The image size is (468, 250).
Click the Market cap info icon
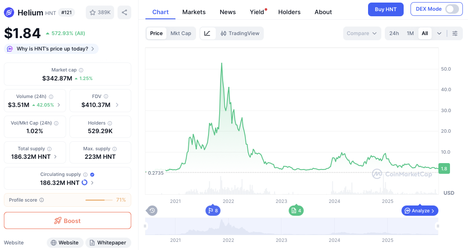(81, 70)
